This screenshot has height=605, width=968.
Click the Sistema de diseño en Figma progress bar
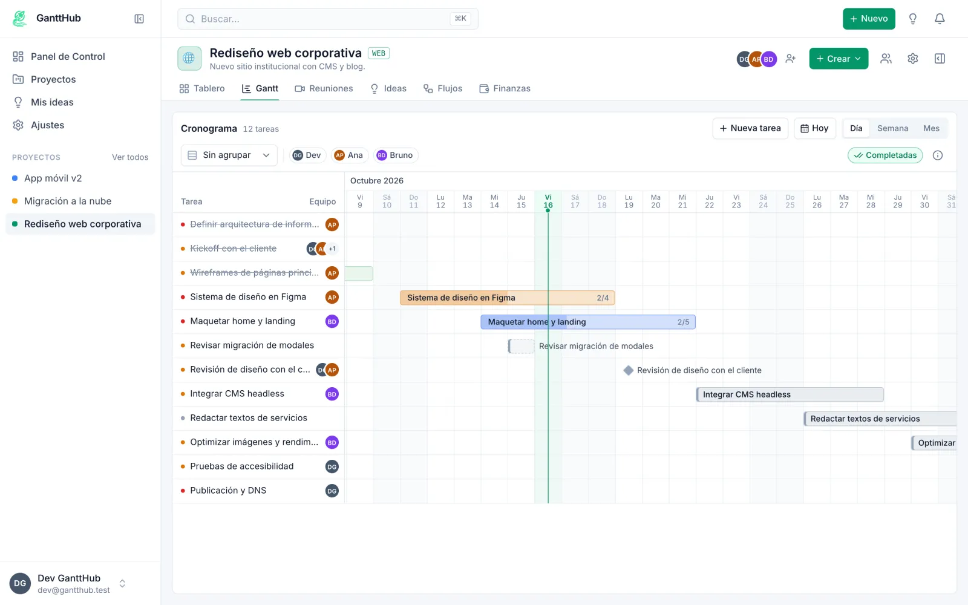click(507, 298)
